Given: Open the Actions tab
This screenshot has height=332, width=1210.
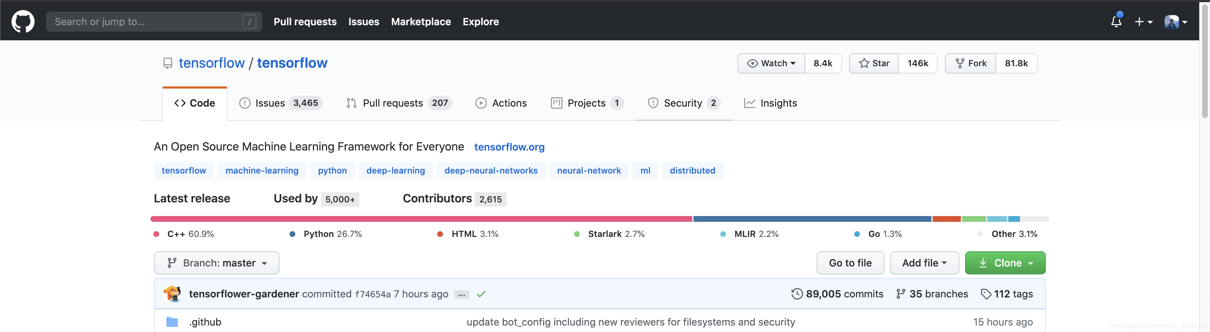Looking at the screenshot, I should coord(501,103).
